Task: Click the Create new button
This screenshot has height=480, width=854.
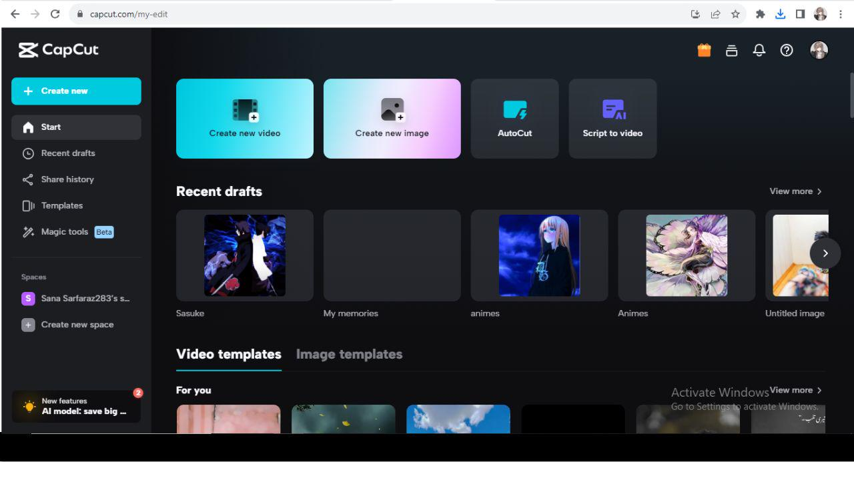Action: click(76, 91)
